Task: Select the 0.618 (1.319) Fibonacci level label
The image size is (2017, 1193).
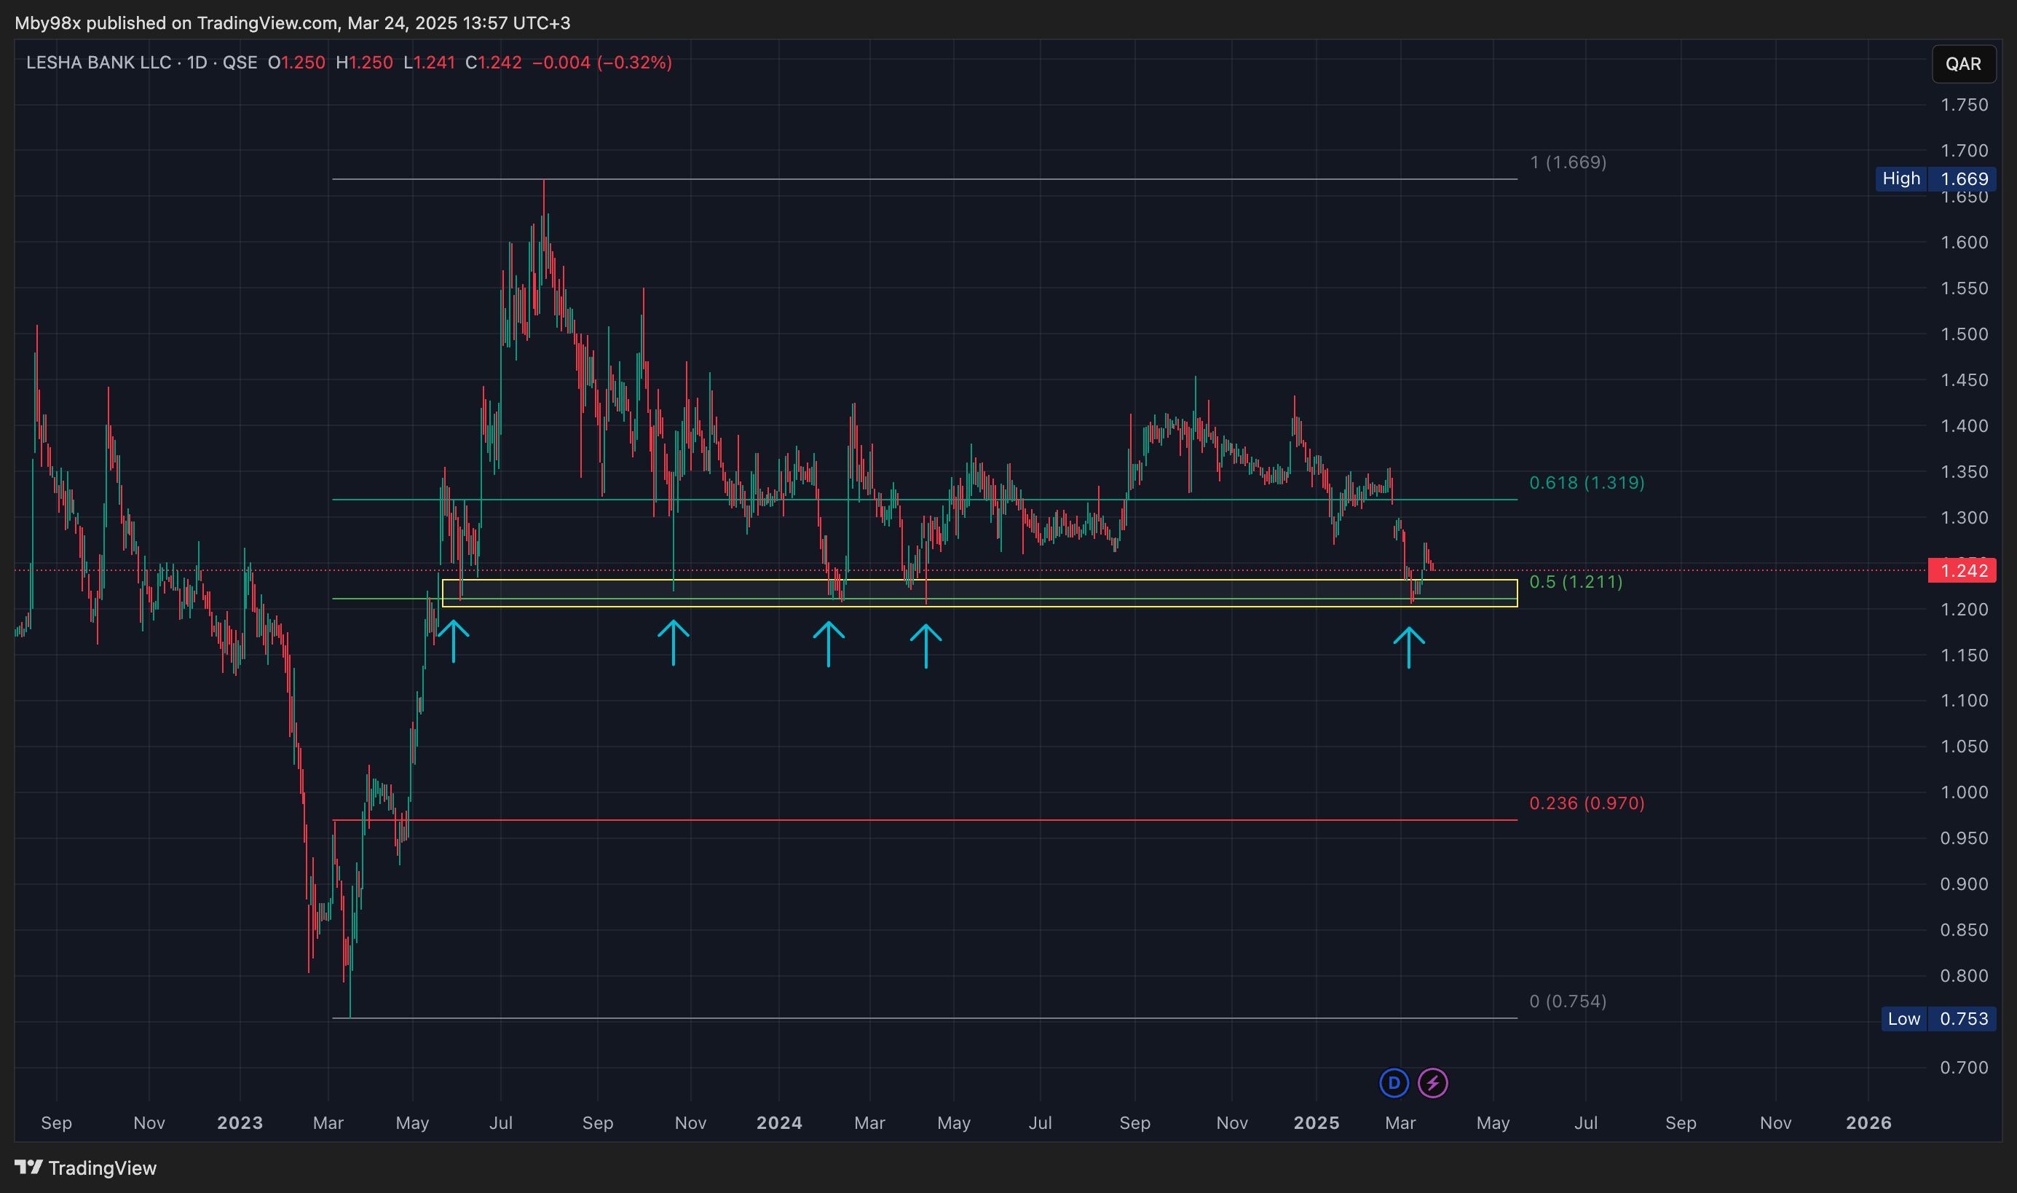Action: tap(1586, 482)
